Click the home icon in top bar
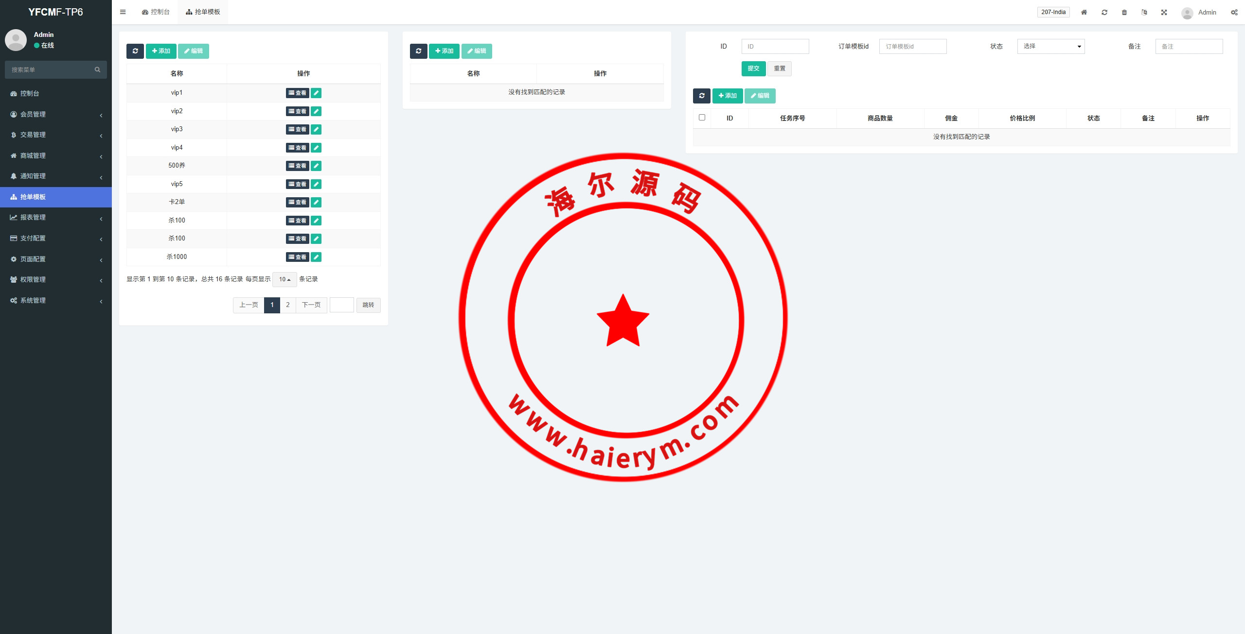 (x=1084, y=12)
